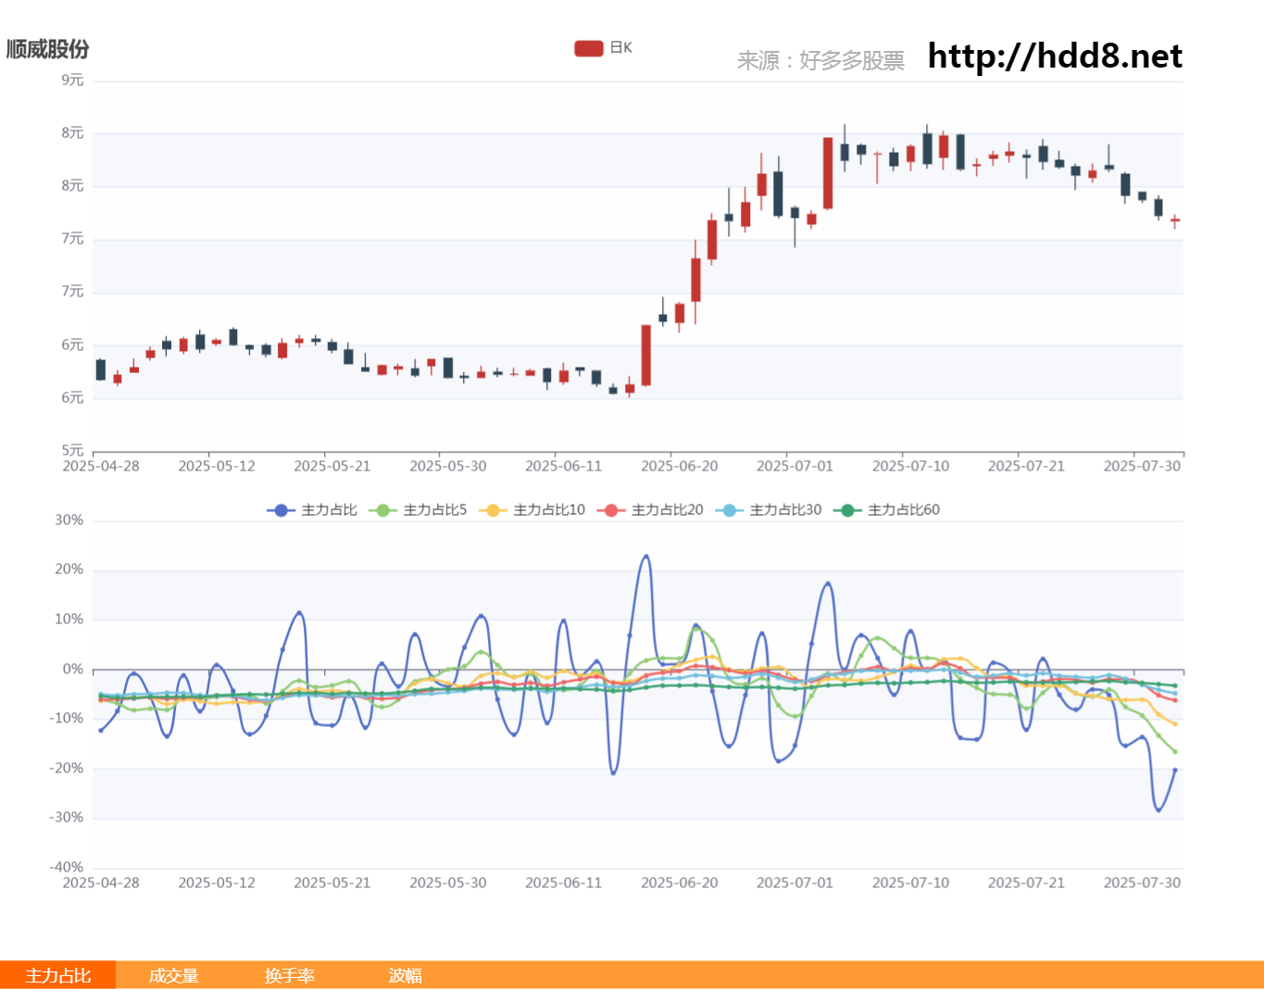The image size is (1264, 1002).
Task: Switch to the 波幅 tab
Action: [405, 975]
